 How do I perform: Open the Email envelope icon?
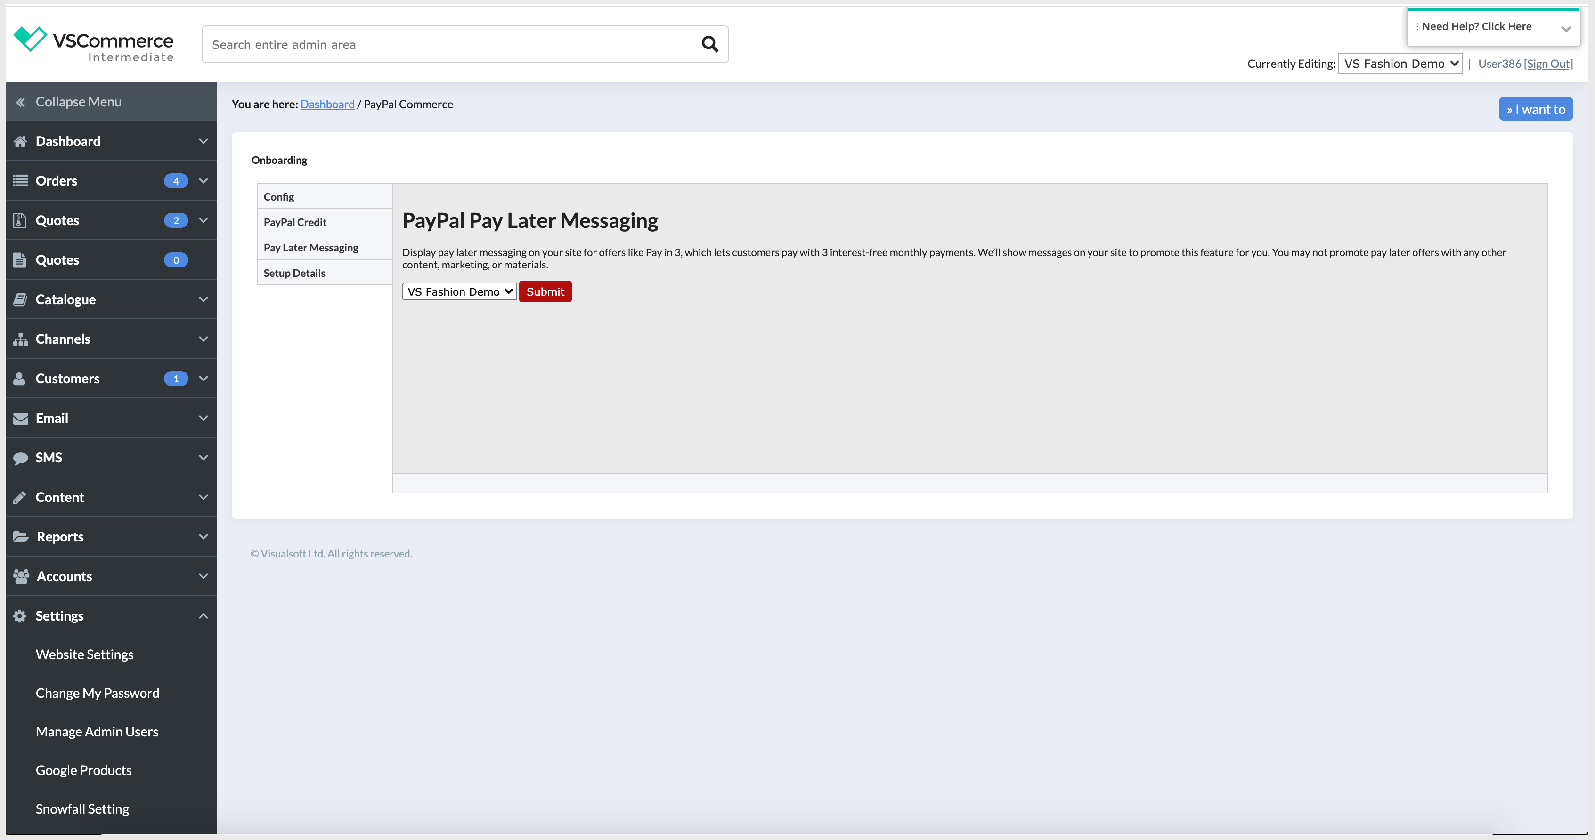pyautogui.click(x=20, y=418)
